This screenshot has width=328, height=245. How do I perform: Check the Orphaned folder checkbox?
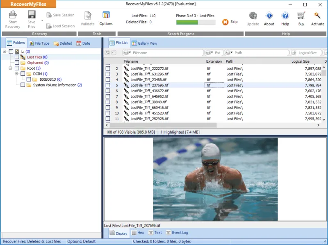(x=17, y=63)
